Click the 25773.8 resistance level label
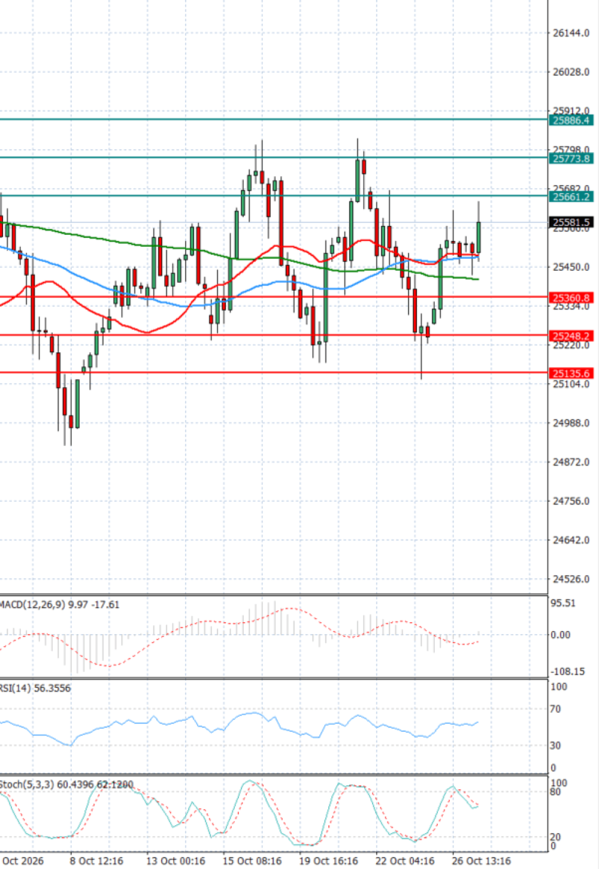Viewport: 599px width, 869px height. click(571, 159)
